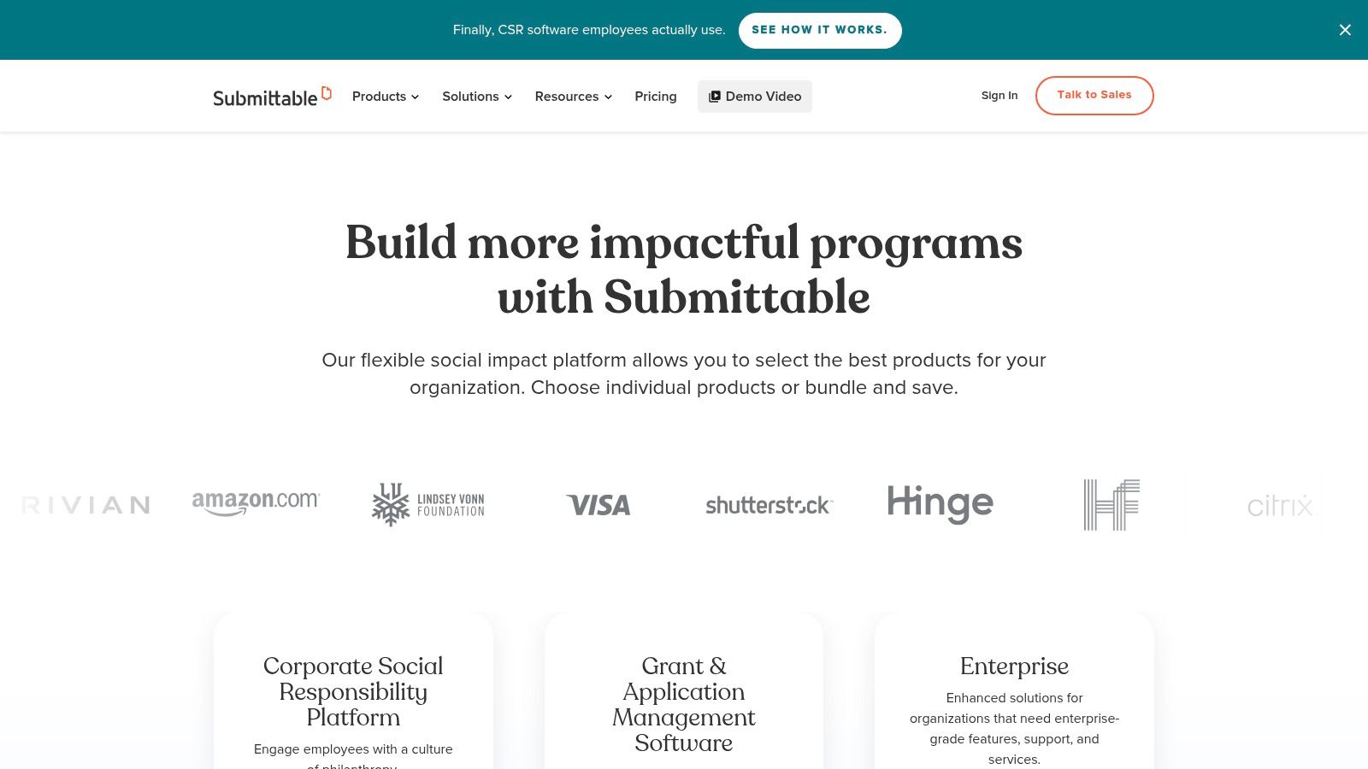
Task: Expand the Products dropdown menu
Action: click(386, 97)
